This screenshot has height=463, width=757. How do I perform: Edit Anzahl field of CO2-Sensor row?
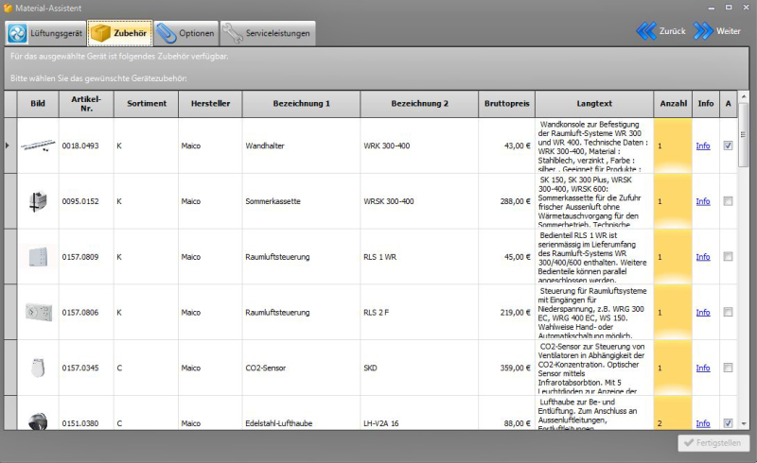673,368
